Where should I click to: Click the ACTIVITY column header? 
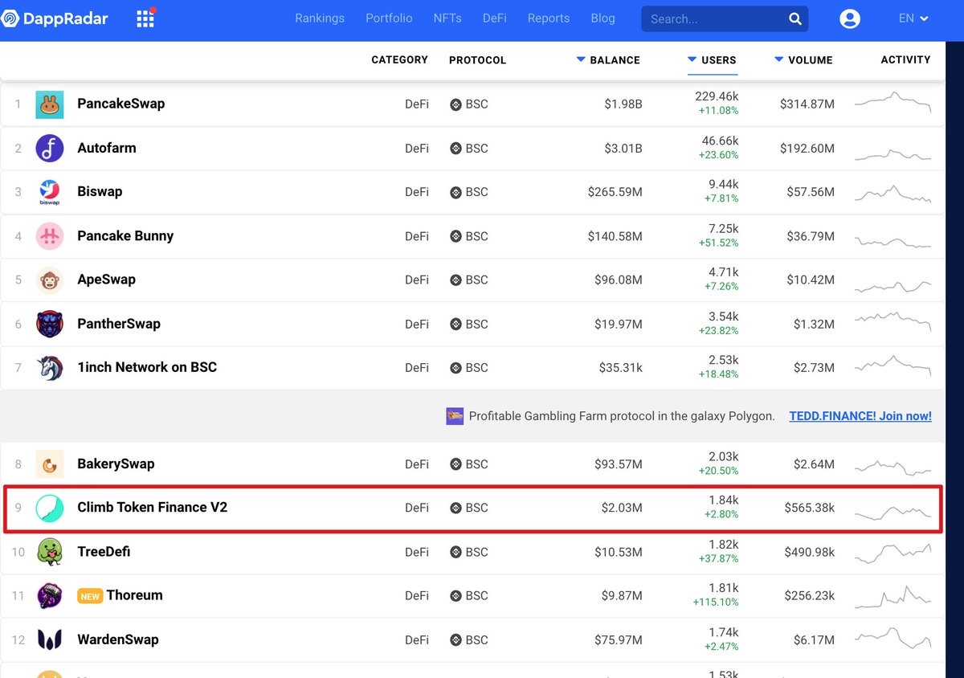pos(905,60)
